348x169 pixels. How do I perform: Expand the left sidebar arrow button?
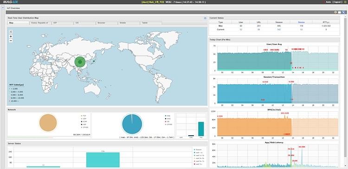click(3, 7)
